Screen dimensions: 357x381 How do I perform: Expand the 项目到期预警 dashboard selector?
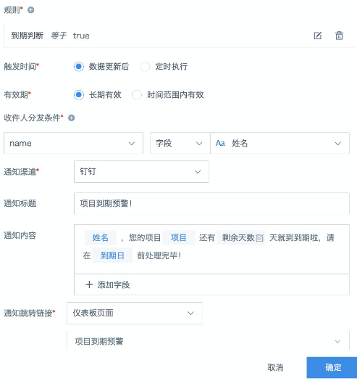pyautogui.click(x=208, y=341)
